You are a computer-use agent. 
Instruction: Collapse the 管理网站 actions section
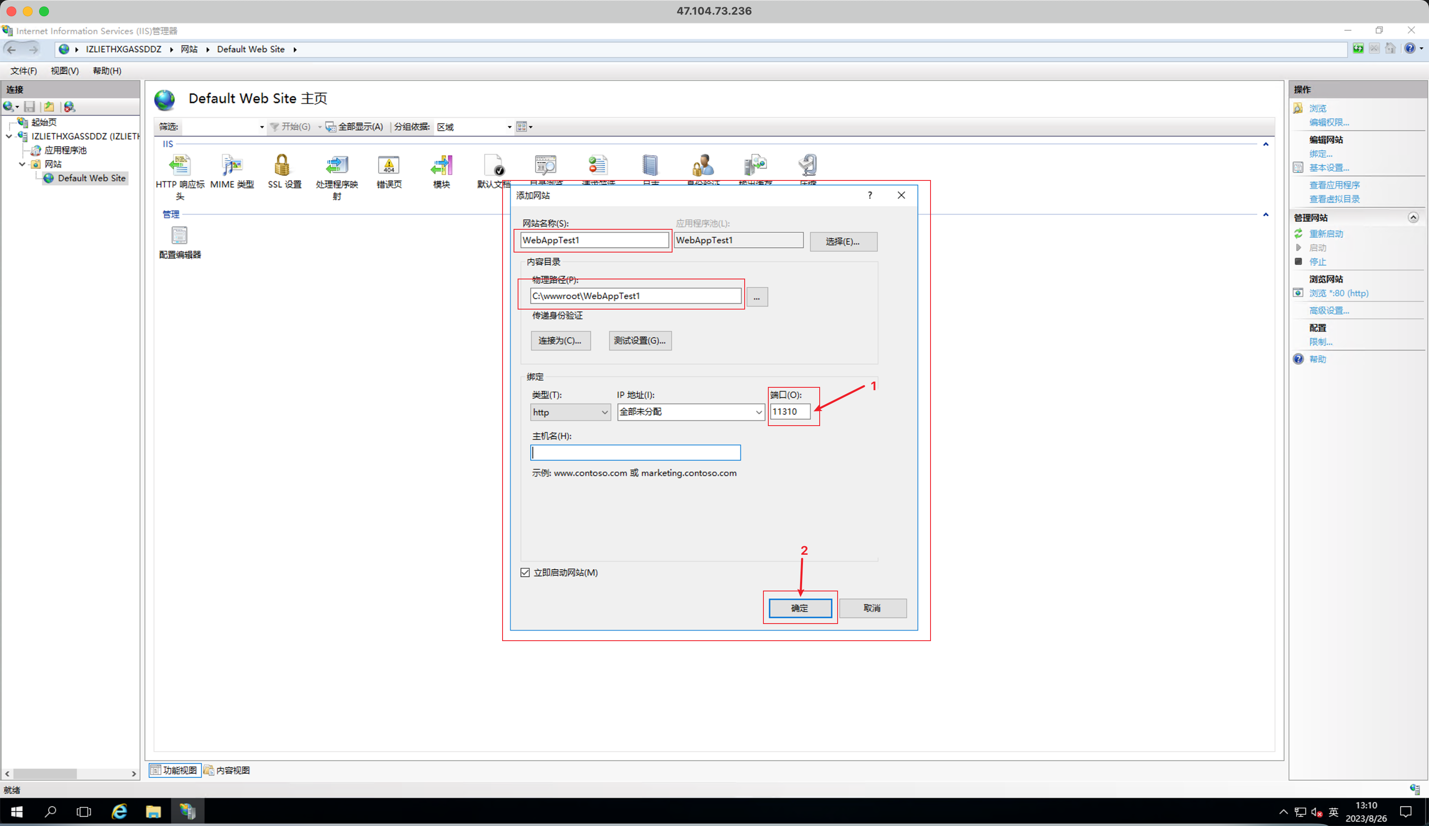pyautogui.click(x=1413, y=217)
